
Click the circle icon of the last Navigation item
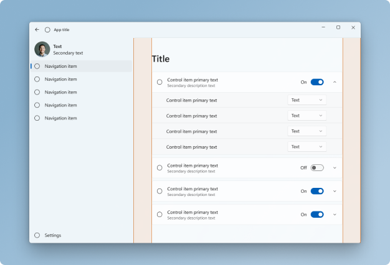tap(37, 118)
